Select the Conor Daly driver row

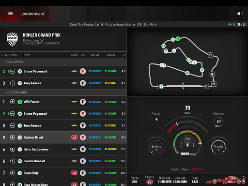[63, 173]
